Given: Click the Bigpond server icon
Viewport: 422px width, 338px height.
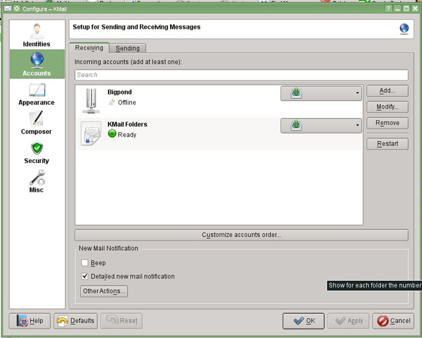Looking at the screenshot, I should point(91,101).
